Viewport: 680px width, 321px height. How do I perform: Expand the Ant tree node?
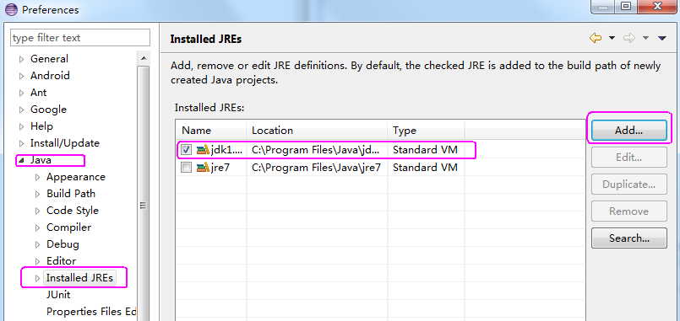click(x=22, y=93)
